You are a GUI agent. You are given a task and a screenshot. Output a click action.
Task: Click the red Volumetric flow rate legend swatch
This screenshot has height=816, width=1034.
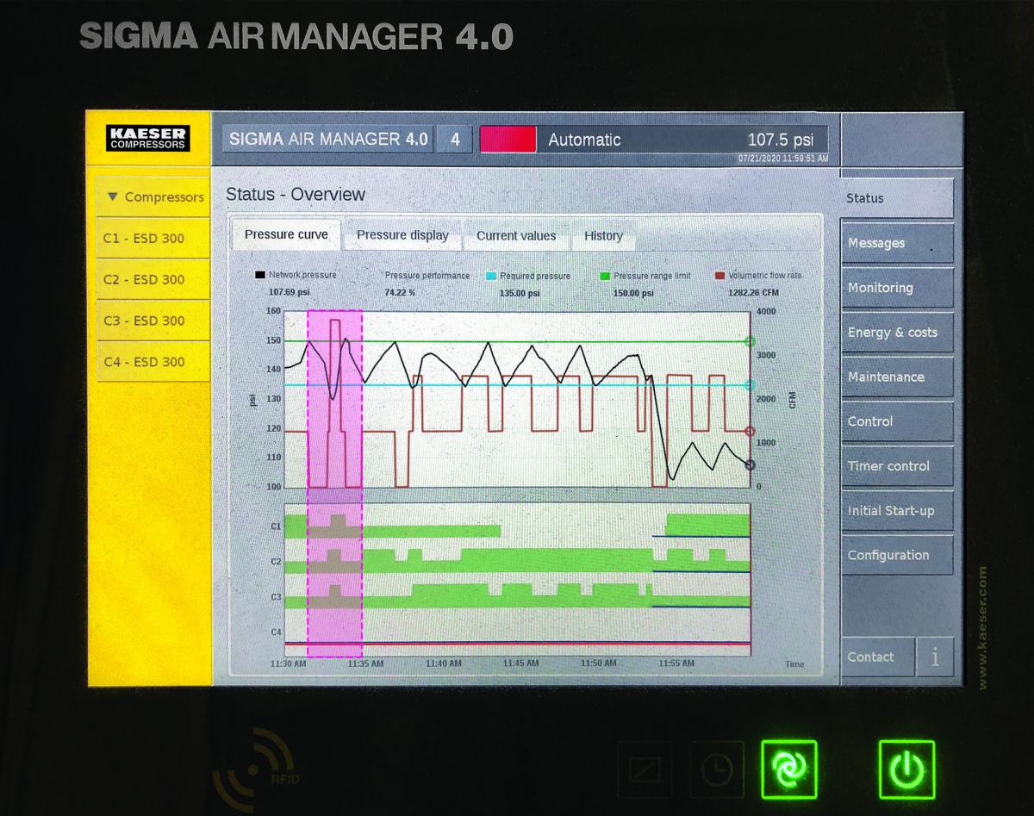point(720,276)
